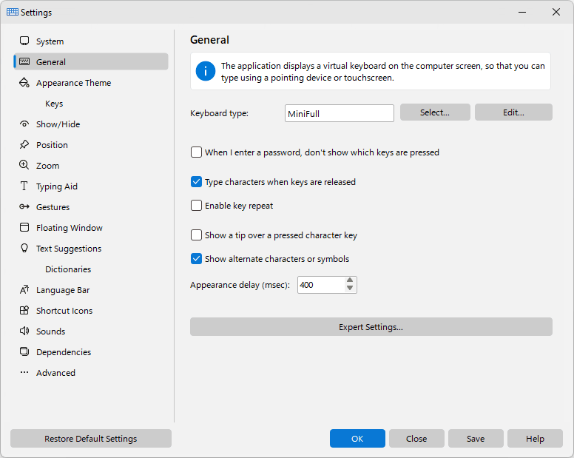This screenshot has width=574, height=458.
Task: Open Typing Aid settings page
Action: point(91,186)
